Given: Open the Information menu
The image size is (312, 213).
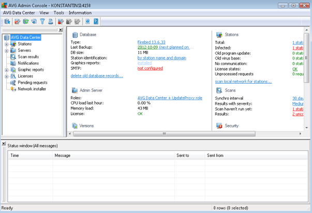Looking at the screenshot, I should pyautogui.click(x=80, y=13).
